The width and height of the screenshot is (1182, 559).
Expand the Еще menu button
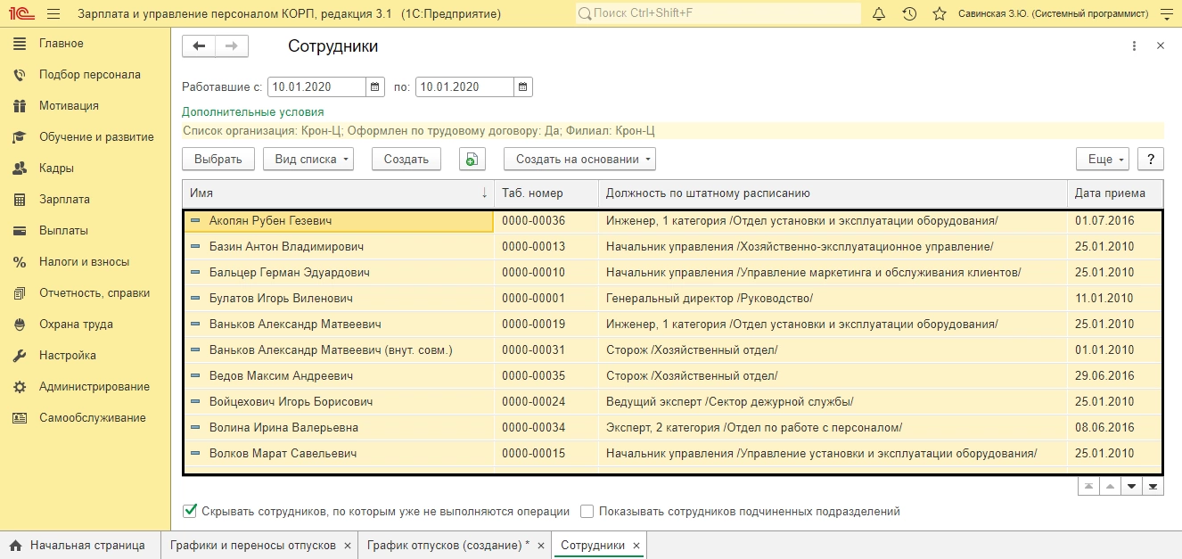click(1102, 159)
